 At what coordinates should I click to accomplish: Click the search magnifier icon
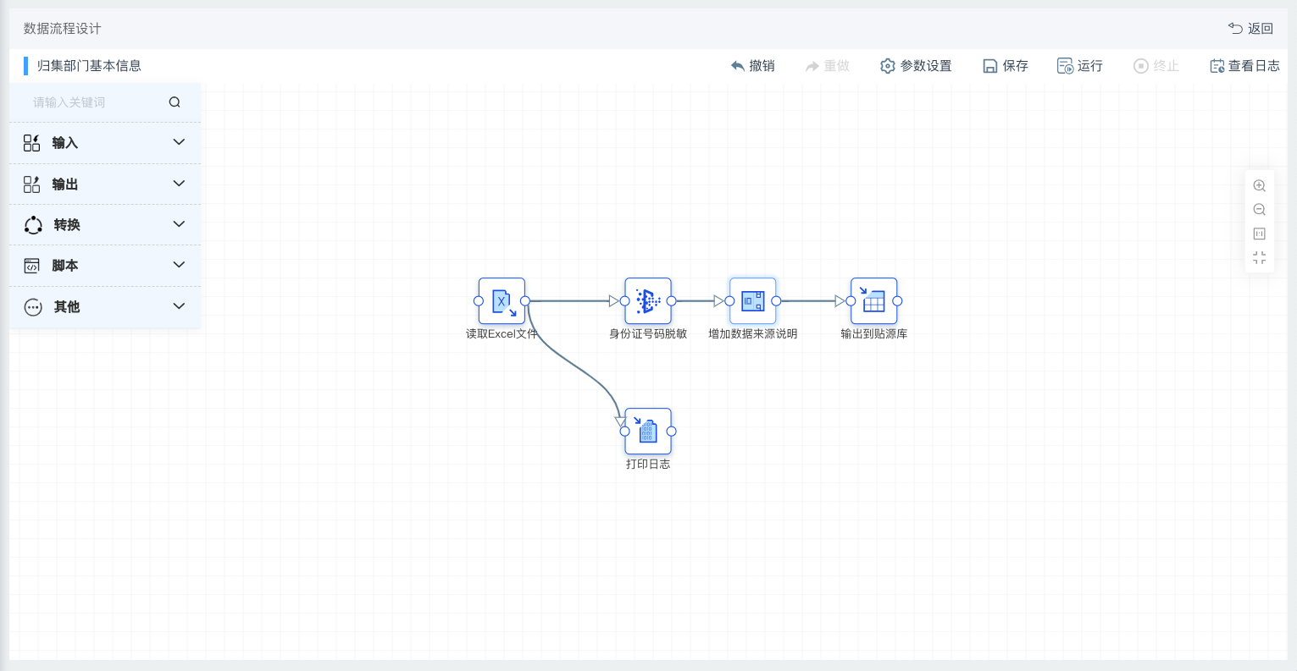tap(175, 102)
